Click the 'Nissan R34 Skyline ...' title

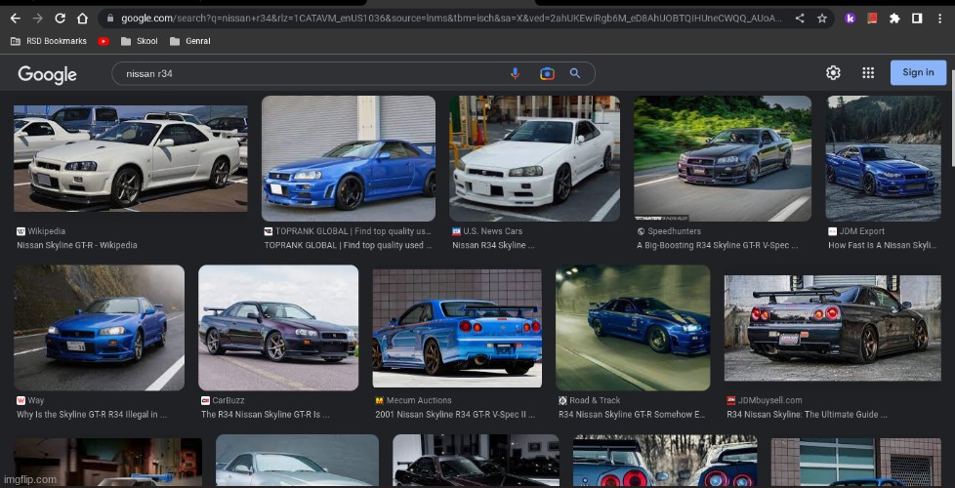click(493, 245)
